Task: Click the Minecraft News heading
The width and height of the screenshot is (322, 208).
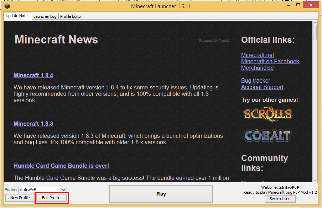Action: 56,40
